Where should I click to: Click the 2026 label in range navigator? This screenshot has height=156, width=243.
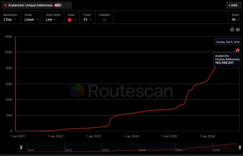coord(217,150)
